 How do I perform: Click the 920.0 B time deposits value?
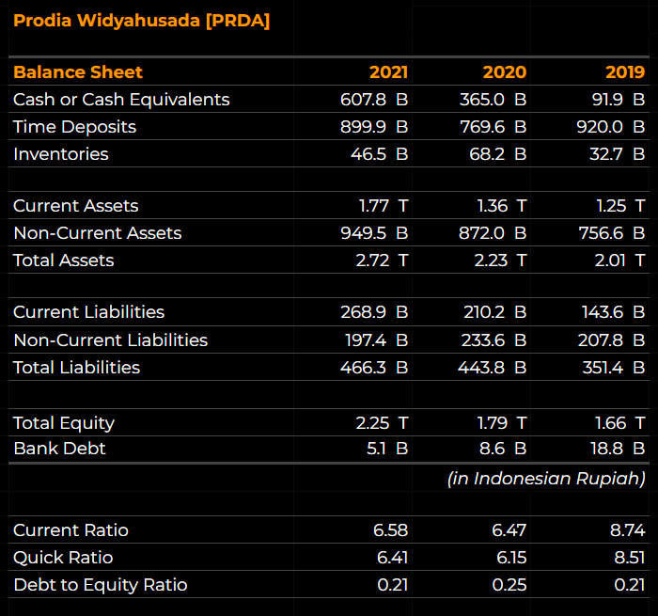[611, 127]
